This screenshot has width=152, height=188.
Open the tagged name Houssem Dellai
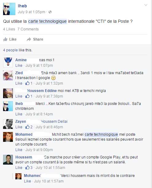click(x=54, y=122)
